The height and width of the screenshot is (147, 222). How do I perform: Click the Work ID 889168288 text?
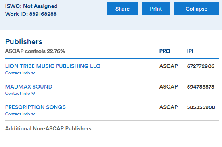31,14
